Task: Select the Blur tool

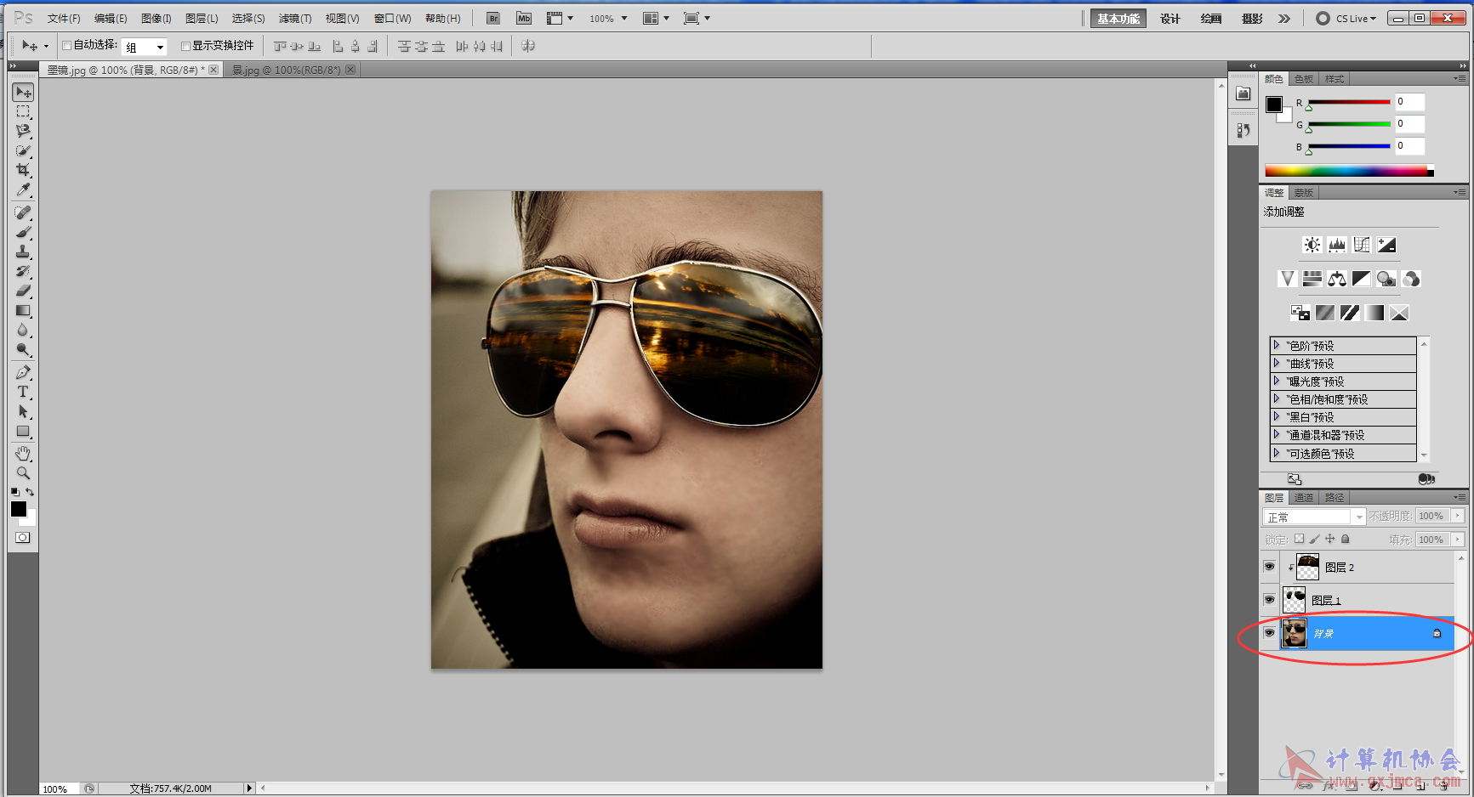Action: 23,330
